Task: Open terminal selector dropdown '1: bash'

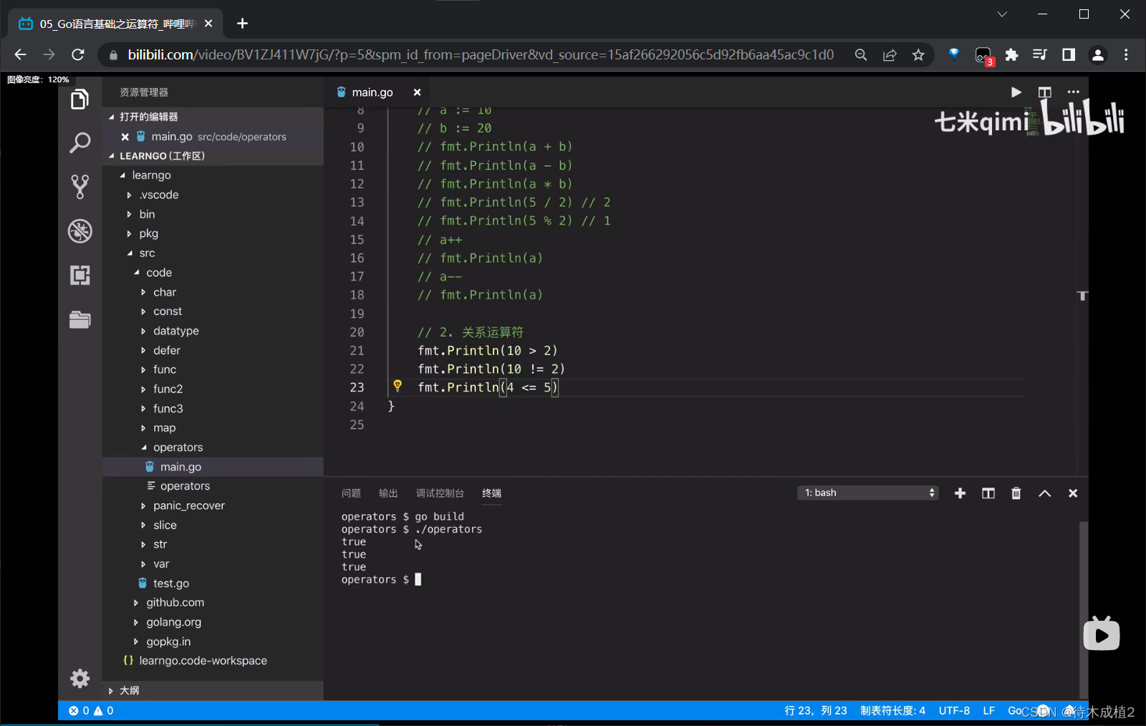Action: tap(867, 493)
